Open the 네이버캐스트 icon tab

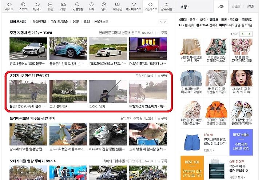(x=134, y=6)
